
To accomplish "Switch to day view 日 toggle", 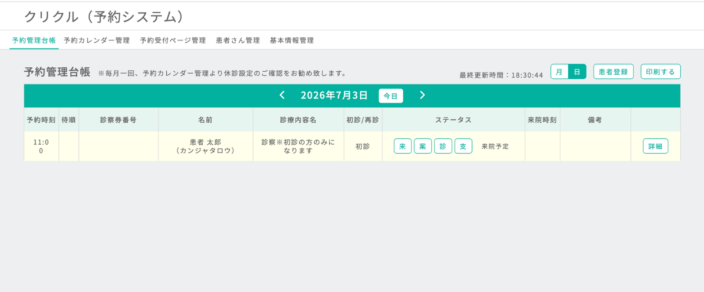I will [577, 72].
